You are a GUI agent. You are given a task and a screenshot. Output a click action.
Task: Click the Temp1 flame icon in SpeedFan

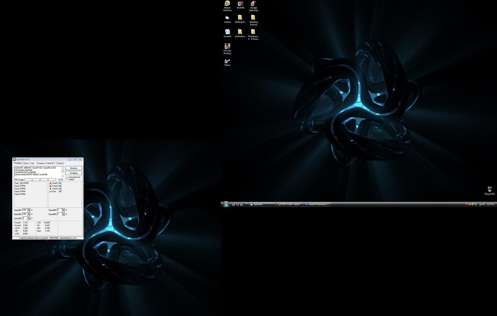pyautogui.click(x=50, y=183)
